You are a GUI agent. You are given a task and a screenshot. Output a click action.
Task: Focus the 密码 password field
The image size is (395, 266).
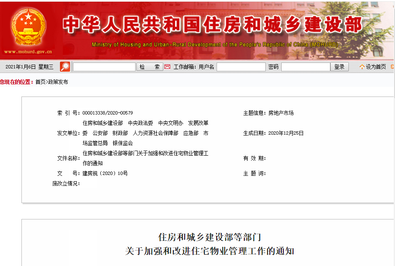[306, 67]
